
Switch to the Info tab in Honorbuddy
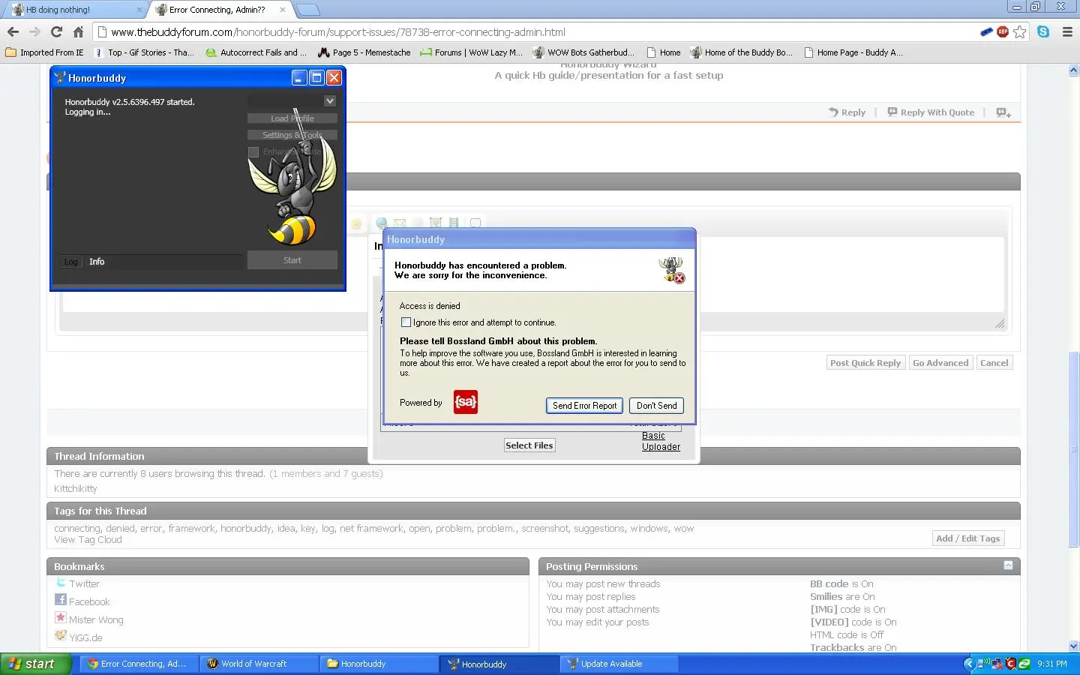pos(97,262)
